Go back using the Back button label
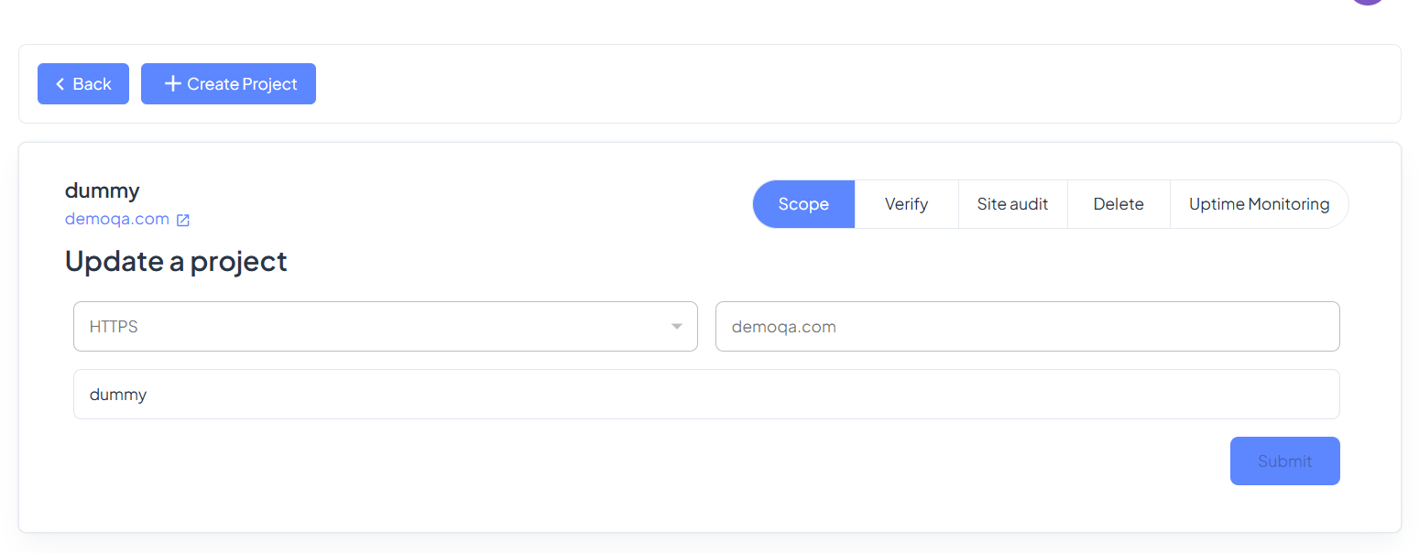The width and height of the screenshot is (1419, 553). click(93, 84)
